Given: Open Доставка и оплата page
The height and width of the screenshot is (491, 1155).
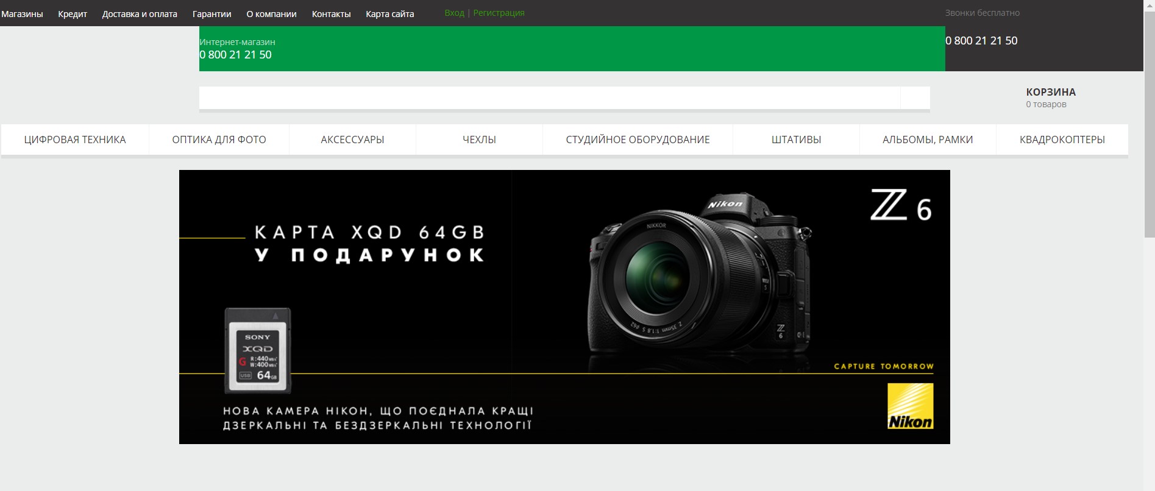Looking at the screenshot, I should tap(140, 14).
